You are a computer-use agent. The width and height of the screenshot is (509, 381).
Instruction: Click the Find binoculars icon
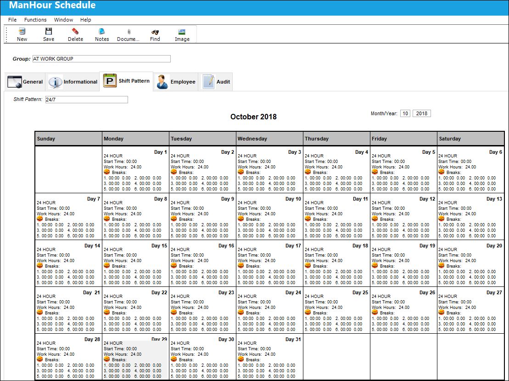click(x=155, y=32)
